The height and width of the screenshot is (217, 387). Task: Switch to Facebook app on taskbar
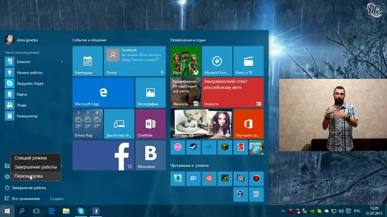tap(96, 211)
